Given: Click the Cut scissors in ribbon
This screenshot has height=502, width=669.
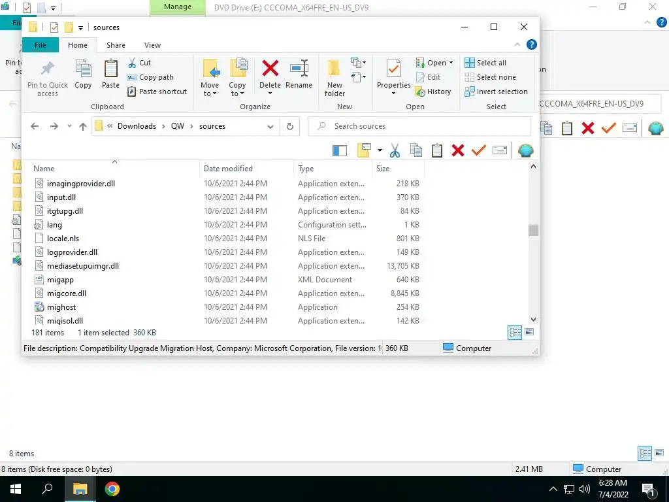Looking at the screenshot, I should pyautogui.click(x=132, y=63).
